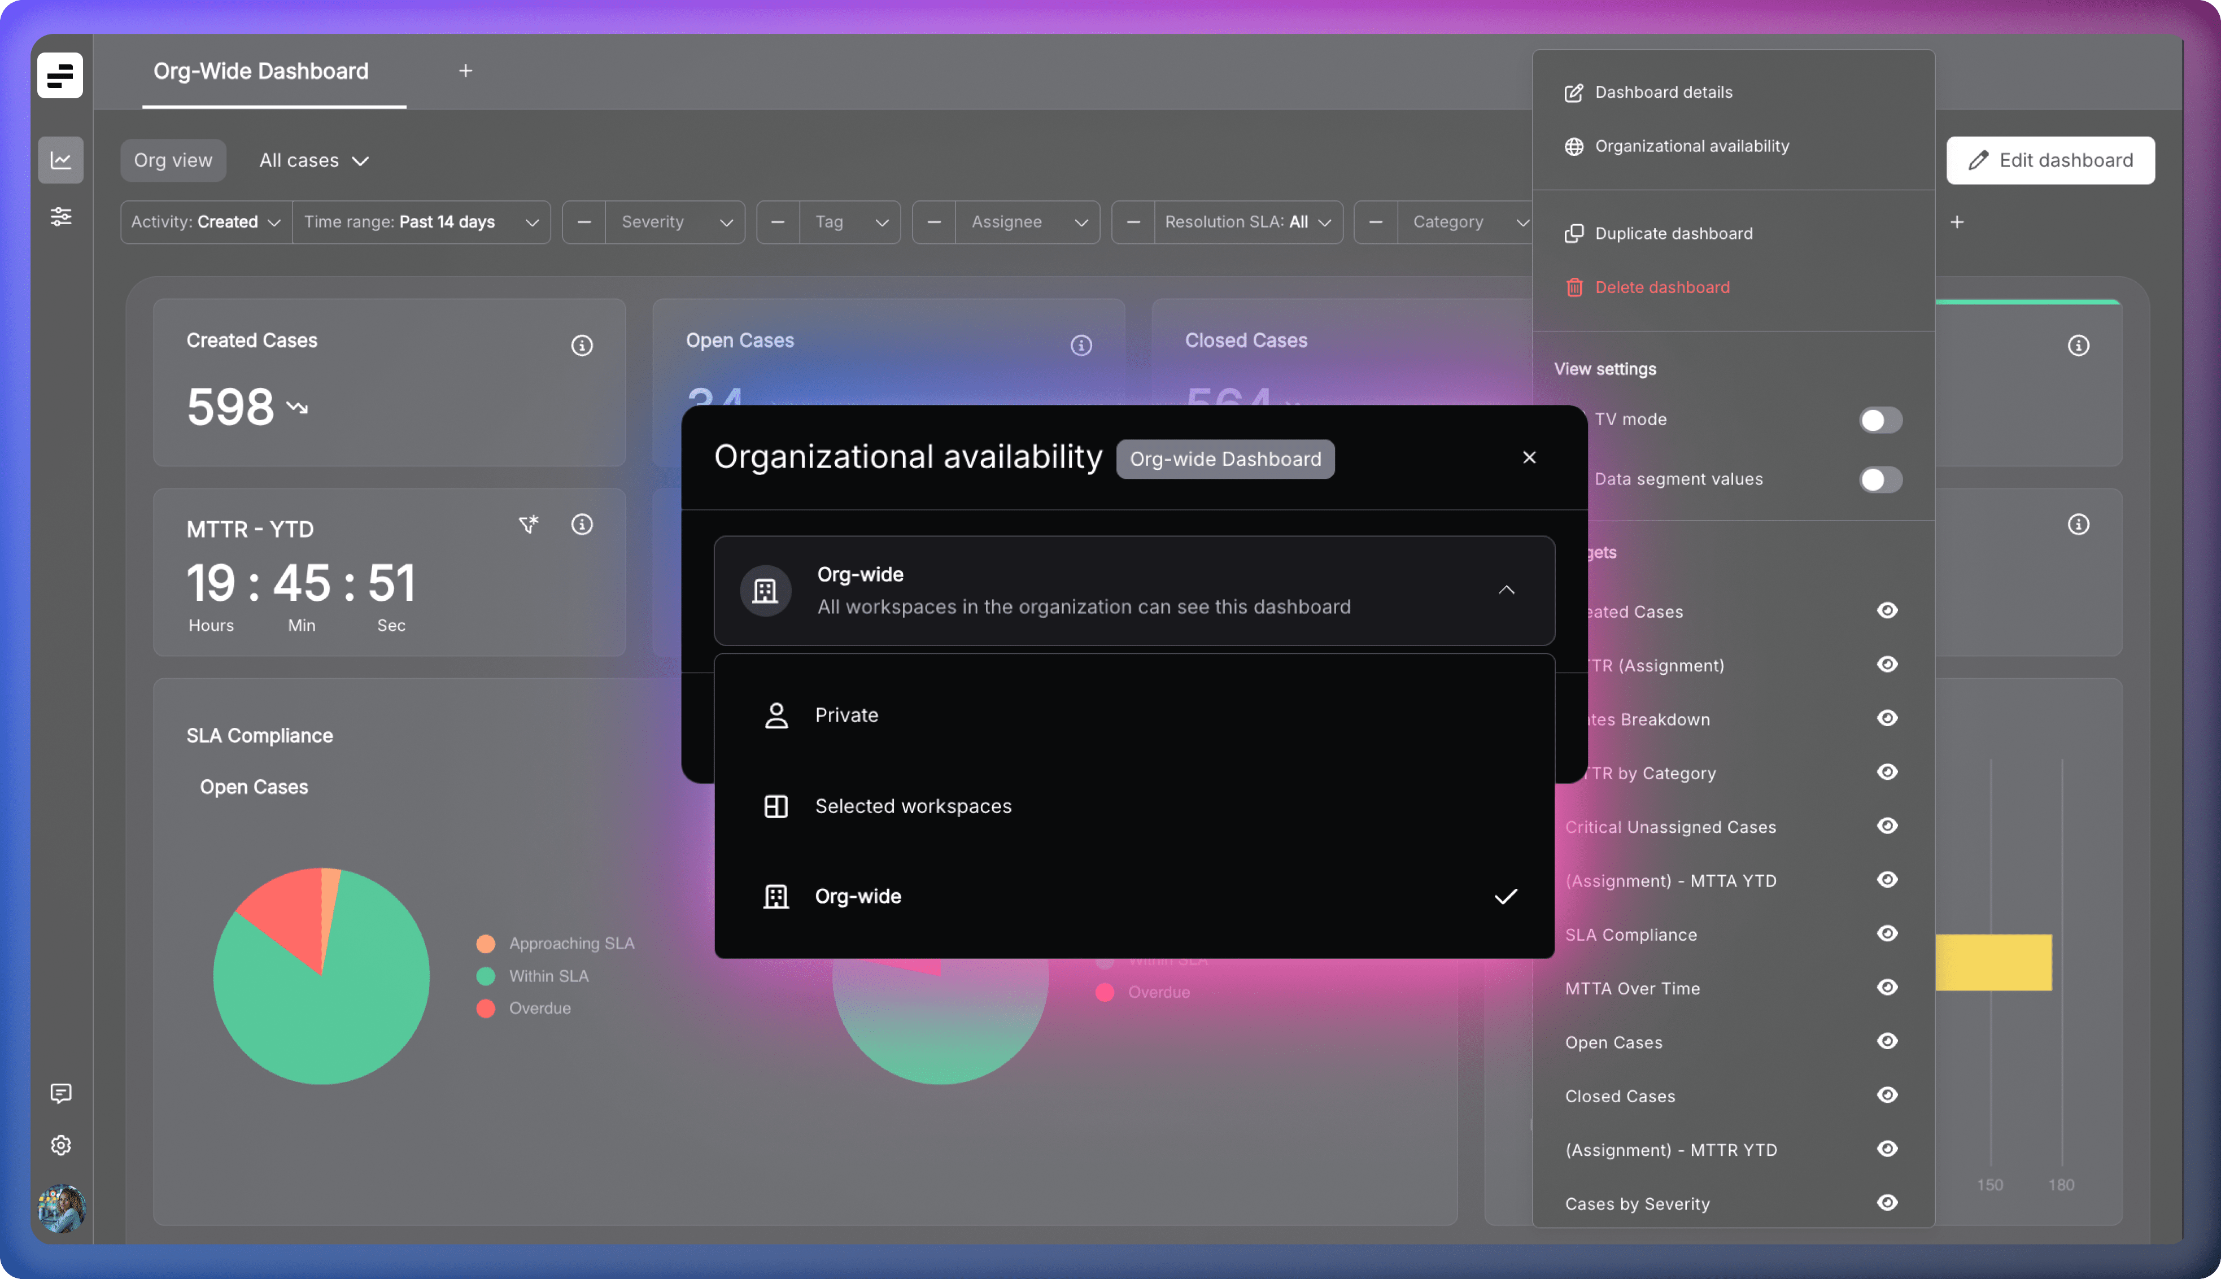The image size is (2221, 1279).
Task: Click the feedback chat icon in sidebar
Action: (60, 1093)
